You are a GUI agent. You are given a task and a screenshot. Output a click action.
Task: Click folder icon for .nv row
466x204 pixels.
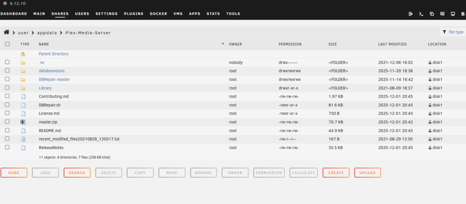point(23,63)
